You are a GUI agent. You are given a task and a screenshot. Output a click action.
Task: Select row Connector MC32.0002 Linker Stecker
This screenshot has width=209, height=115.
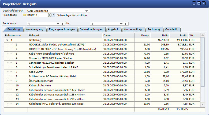pyautogui.click(x=50, y=58)
